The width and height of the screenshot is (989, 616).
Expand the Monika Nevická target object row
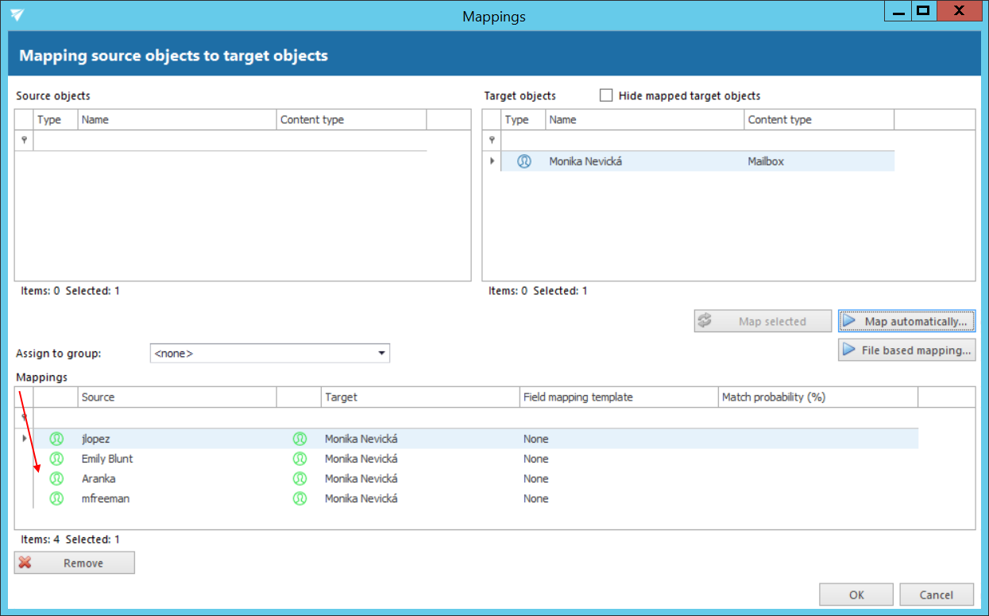click(x=492, y=161)
